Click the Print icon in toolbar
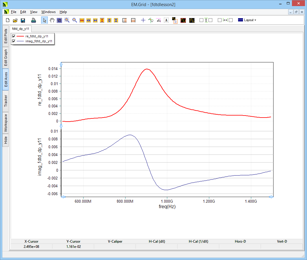Viewport: 307px width, 260px height. point(34,20)
